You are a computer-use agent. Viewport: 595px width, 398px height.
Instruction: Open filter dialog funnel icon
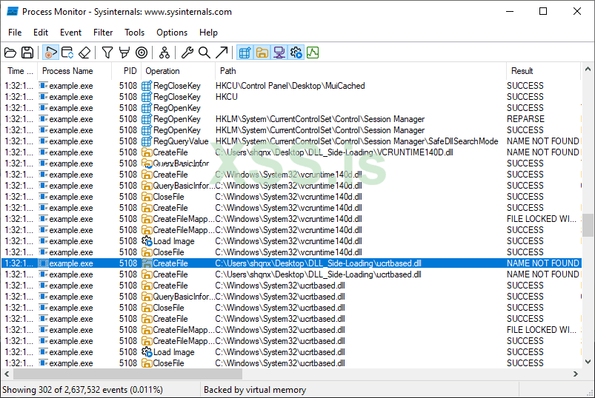107,53
